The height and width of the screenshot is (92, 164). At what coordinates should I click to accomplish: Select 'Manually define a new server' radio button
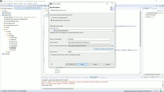52,20
